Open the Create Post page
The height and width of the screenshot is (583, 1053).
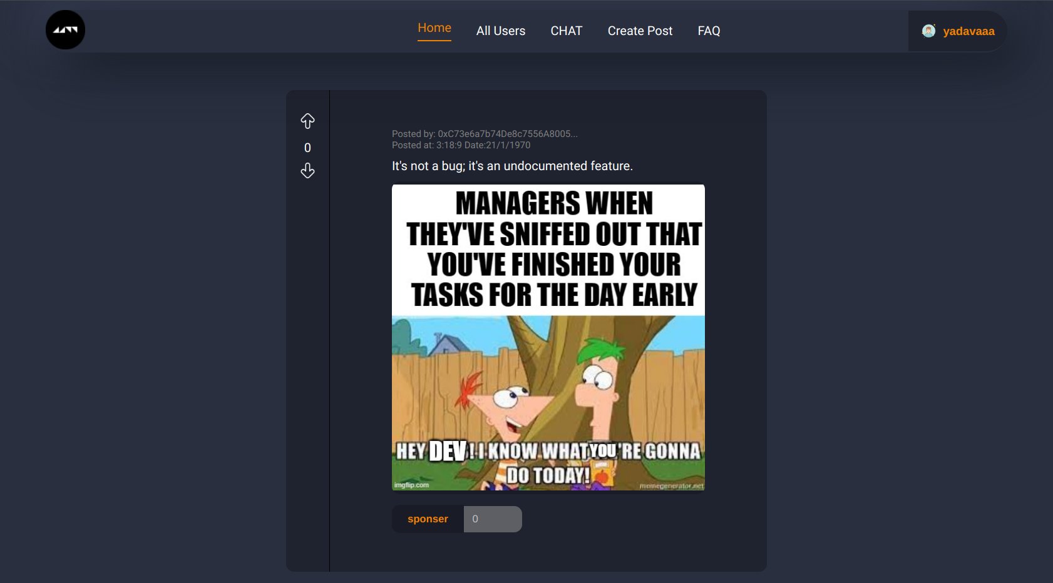click(640, 31)
